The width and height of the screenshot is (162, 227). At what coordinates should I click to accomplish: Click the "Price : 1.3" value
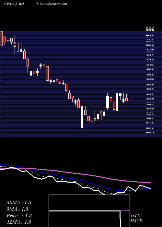[19, 216]
